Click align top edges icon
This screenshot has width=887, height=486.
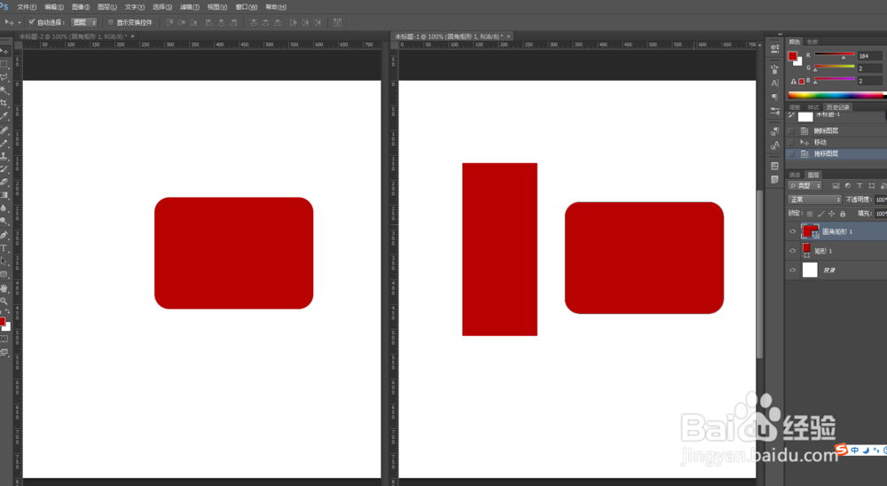pyautogui.click(x=169, y=23)
